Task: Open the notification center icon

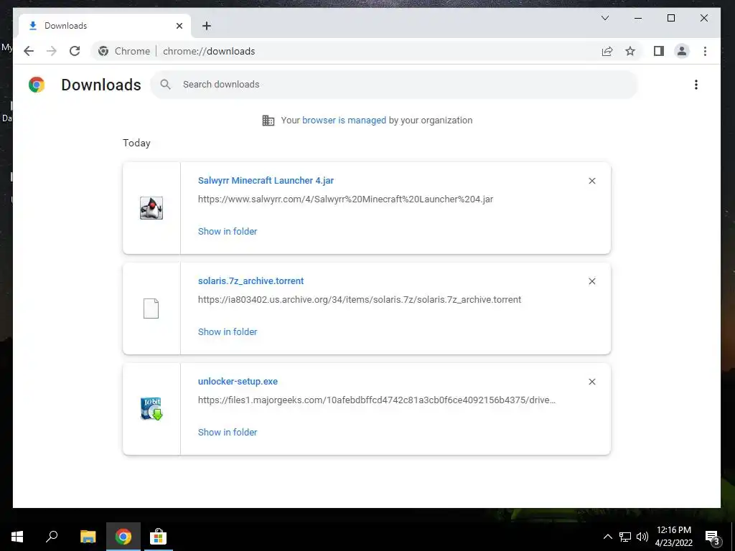Action: 713,537
